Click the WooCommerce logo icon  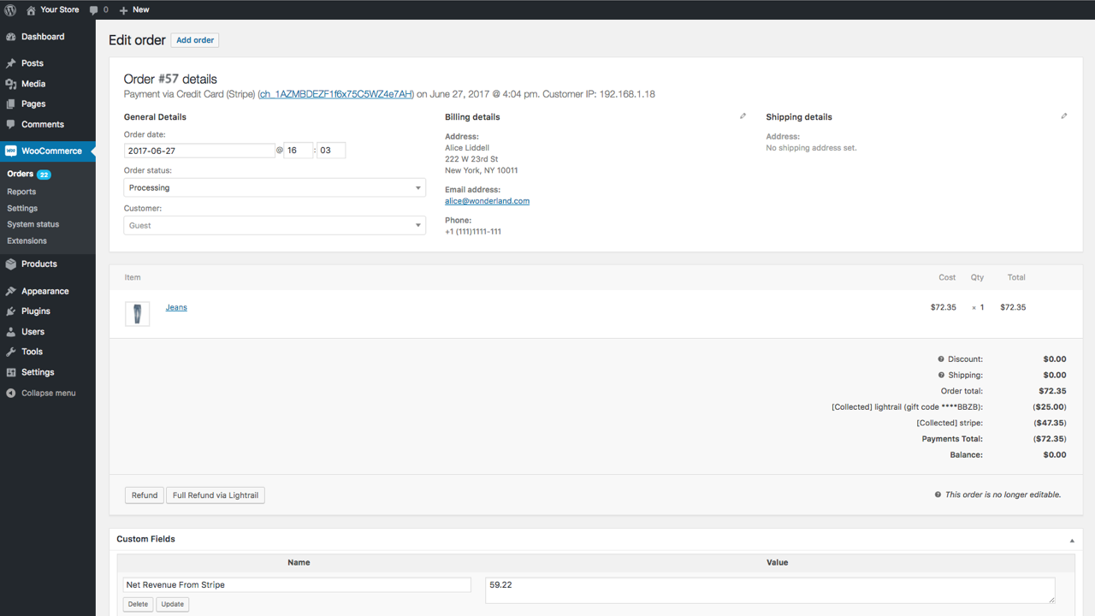11,151
